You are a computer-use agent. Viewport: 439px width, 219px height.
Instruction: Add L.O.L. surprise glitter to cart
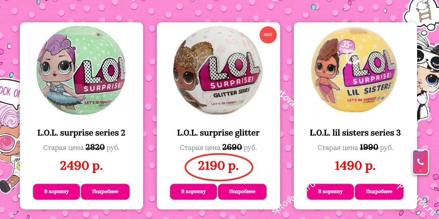pyautogui.click(x=193, y=192)
